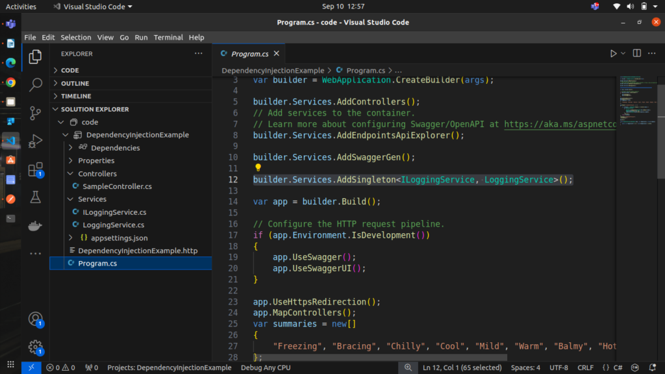Close the Program.cs editor tab
The image size is (665, 374).
click(x=276, y=54)
